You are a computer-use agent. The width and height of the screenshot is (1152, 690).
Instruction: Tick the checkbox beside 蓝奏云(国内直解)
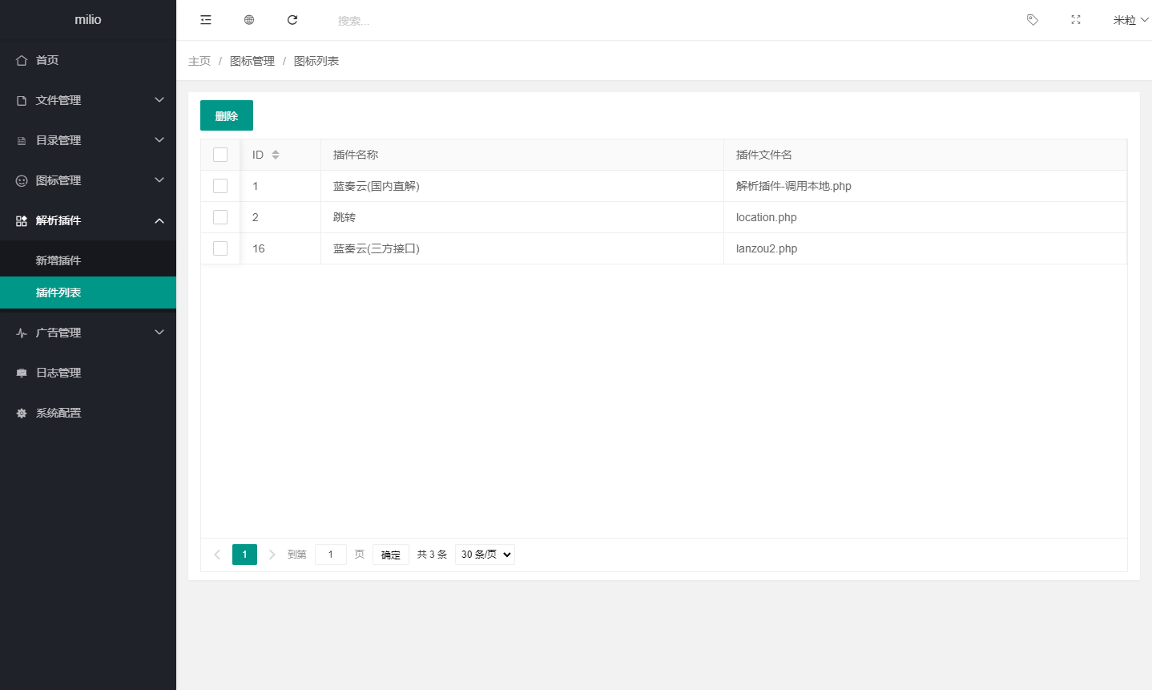tap(220, 185)
